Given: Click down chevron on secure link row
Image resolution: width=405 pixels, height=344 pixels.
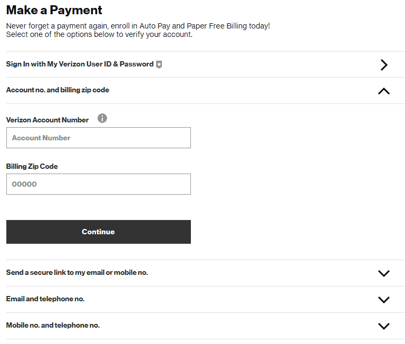Looking at the screenshot, I should [384, 273].
